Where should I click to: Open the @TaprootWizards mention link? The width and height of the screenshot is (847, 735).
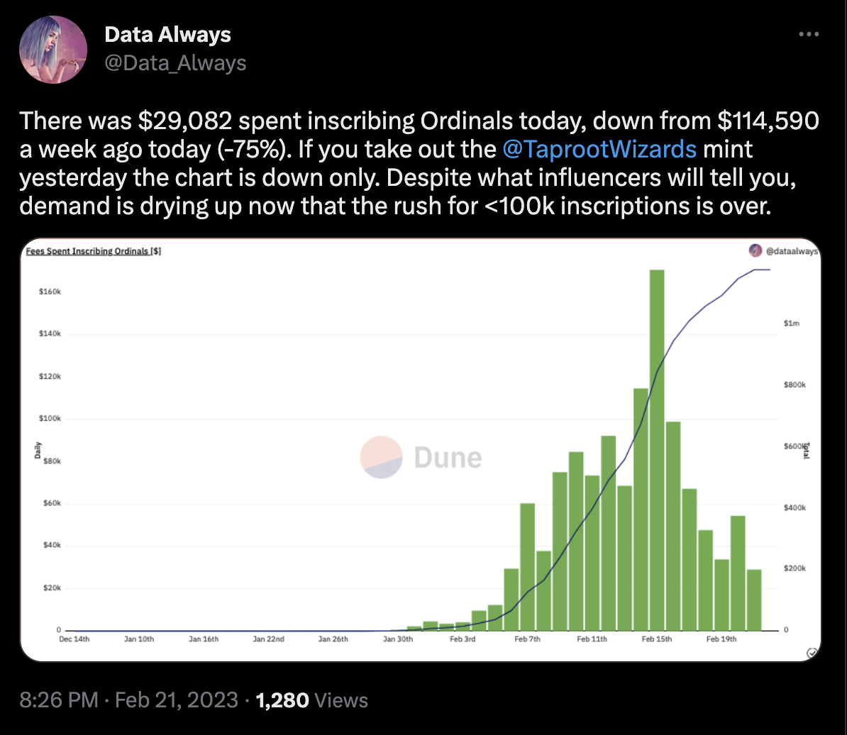(599, 149)
